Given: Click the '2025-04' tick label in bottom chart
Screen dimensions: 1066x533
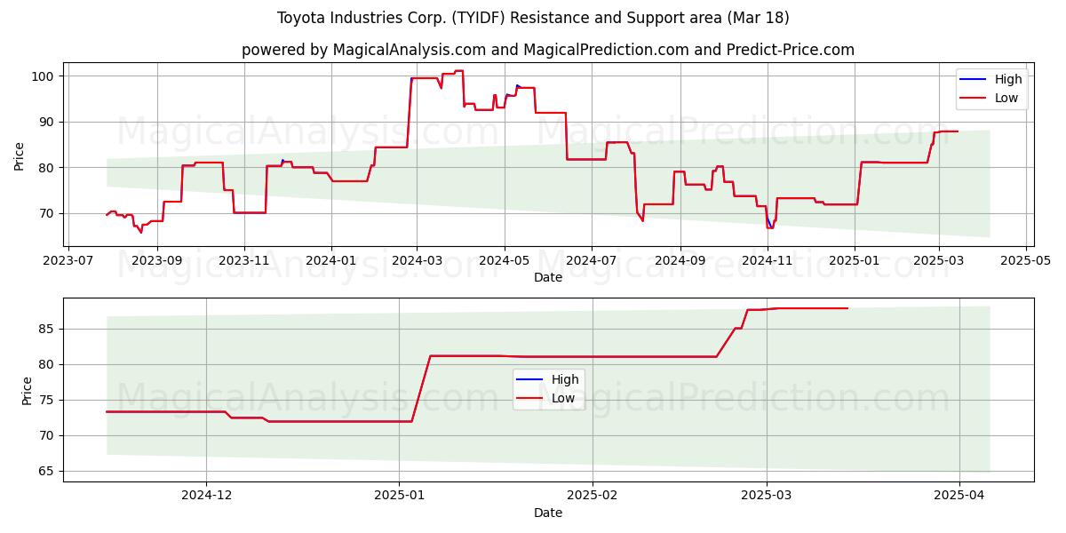Looking at the screenshot, I should [x=959, y=496].
